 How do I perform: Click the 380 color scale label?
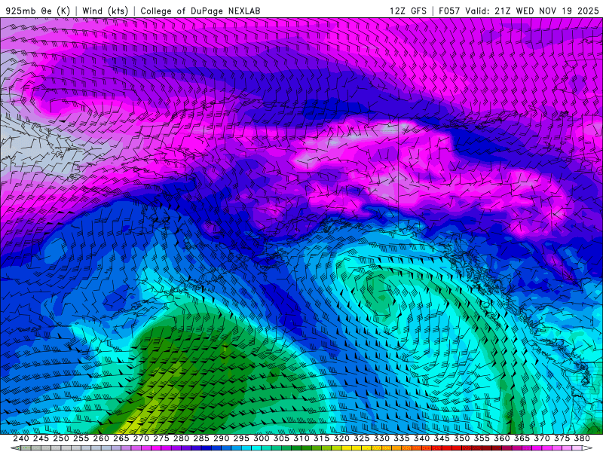click(582, 438)
